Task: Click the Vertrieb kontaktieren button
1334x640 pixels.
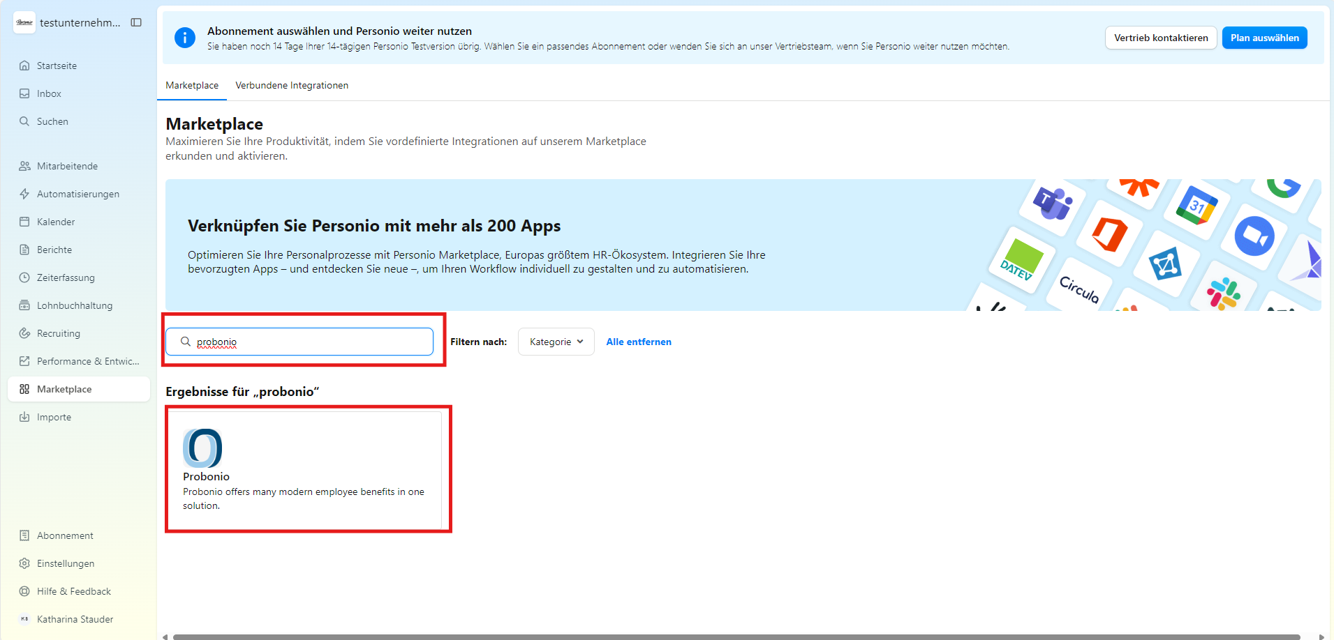Action: (1161, 38)
